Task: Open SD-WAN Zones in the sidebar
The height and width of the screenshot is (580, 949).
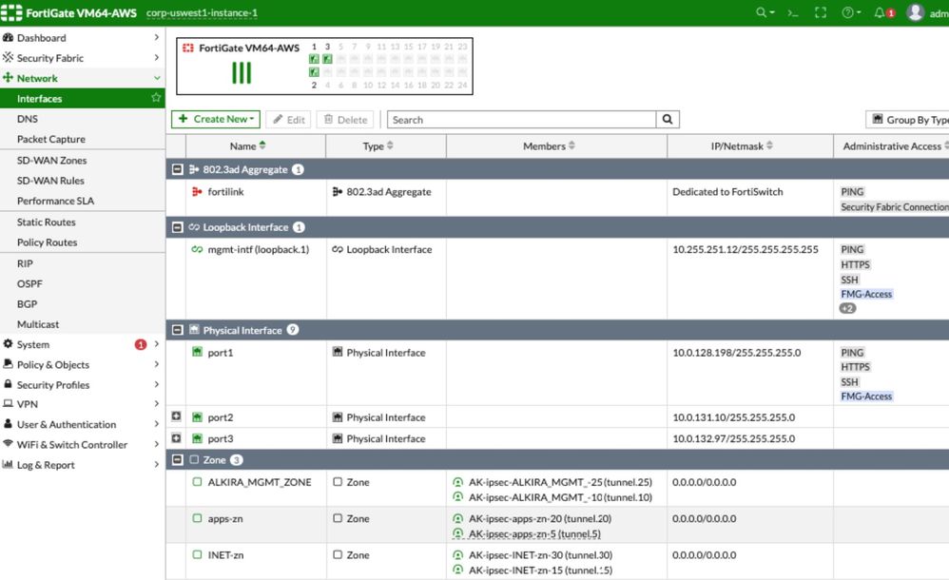Action: pos(51,160)
